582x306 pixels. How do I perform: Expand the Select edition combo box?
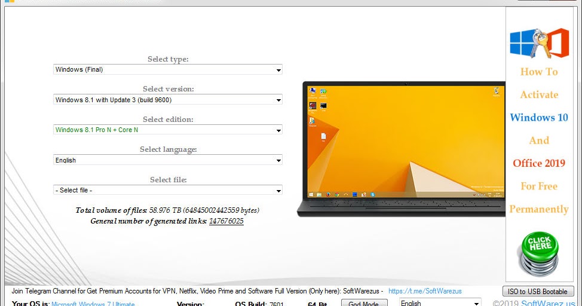(167, 130)
